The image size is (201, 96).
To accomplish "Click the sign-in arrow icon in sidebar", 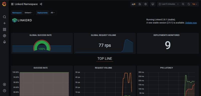I will (5, 84).
